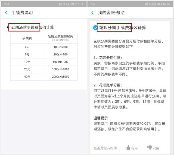Image resolution: width=174 pixels, height=155 pixels.
Task: Tap the 16:14 clock time
Action: click(x=80, y=4)
